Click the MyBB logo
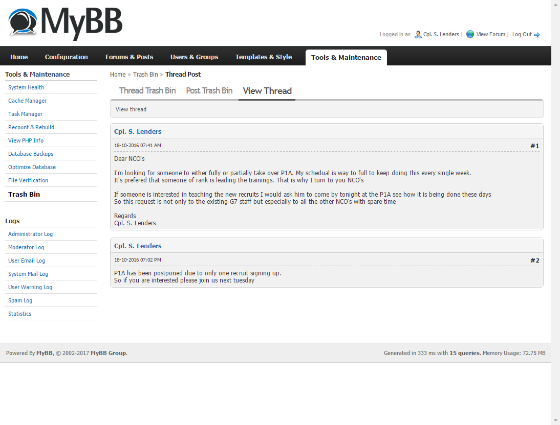Viewport: 560px width, 425px height. [x=66, y=23]
